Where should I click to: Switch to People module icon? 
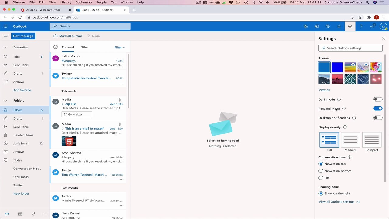coord(33,214)
